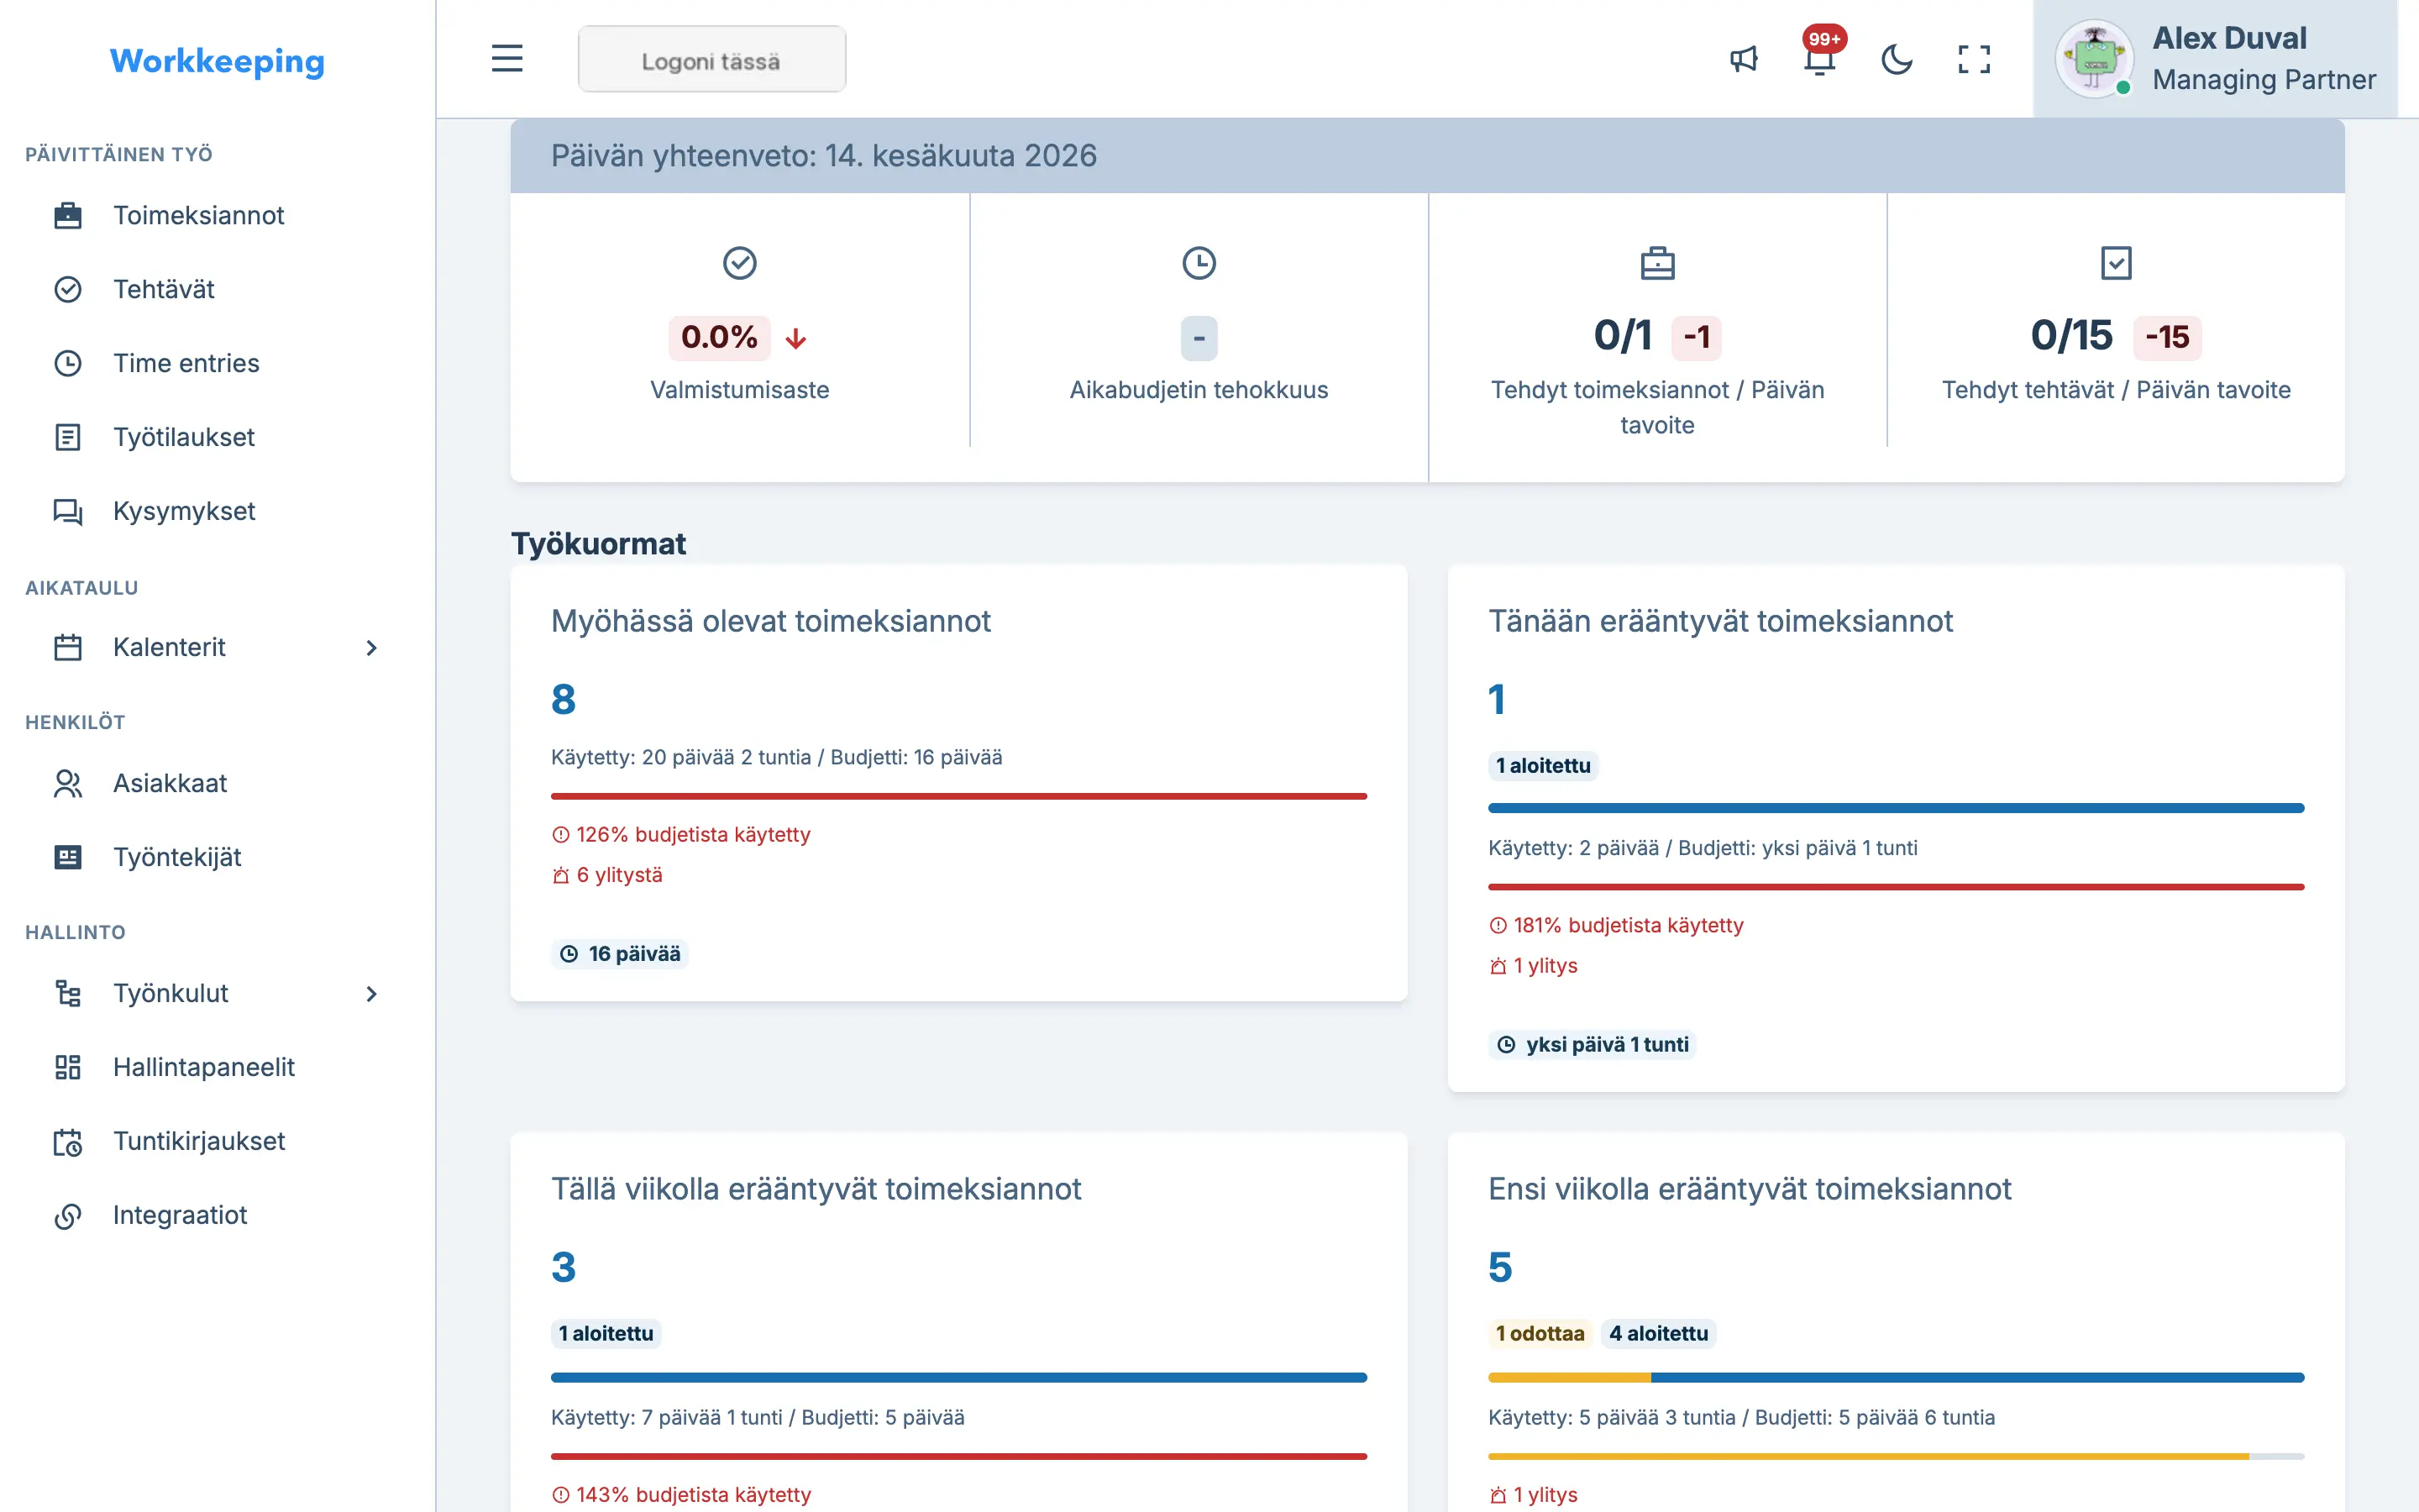
Task: Click the Workkeeping logo link
Action: click(217, 61)
